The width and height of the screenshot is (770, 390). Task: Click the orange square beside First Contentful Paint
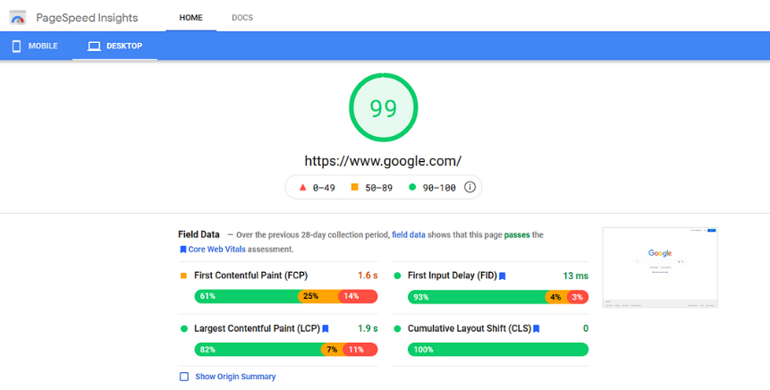(x=183, y=276)
